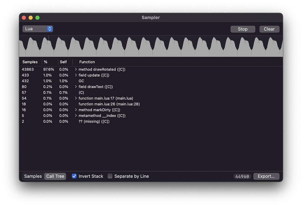Click the Function column header

pyautogui.click(x=87, y=62)
